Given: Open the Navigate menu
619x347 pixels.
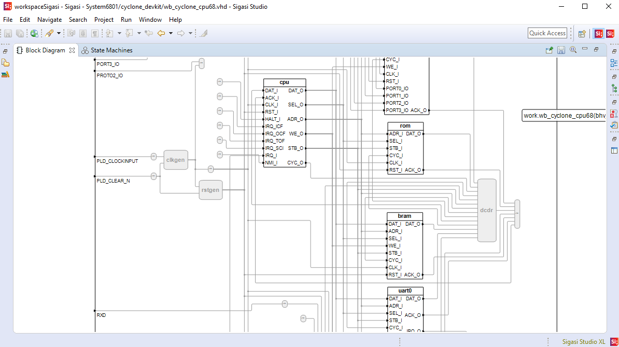Looking at the screenshot, I should click(49, 20).
